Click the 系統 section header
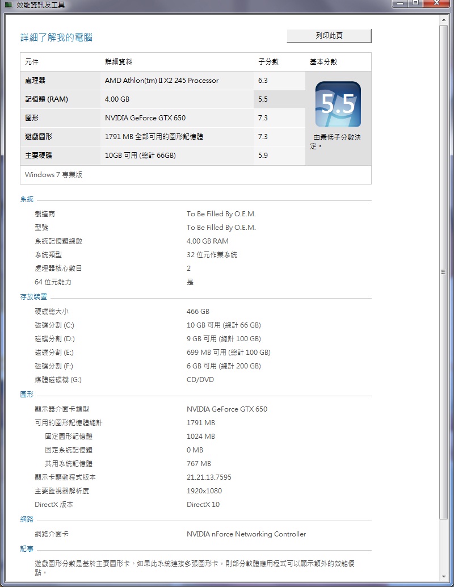The image size is (454, 587). pos(27,199)
